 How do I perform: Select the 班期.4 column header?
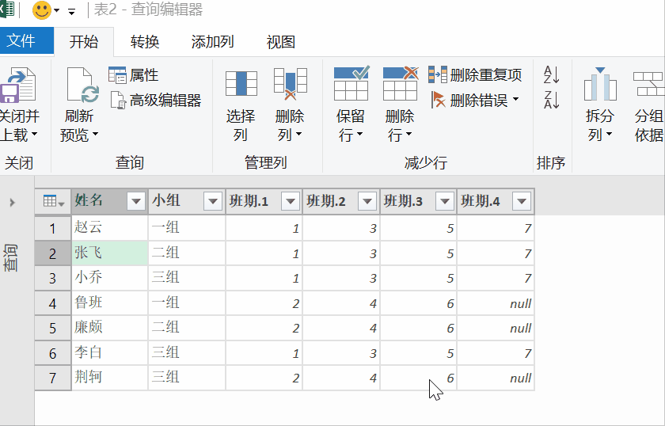click(x=496, y=200)
